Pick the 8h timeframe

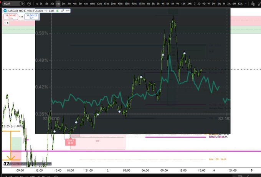pyautogui.click(x=173, y=3)
